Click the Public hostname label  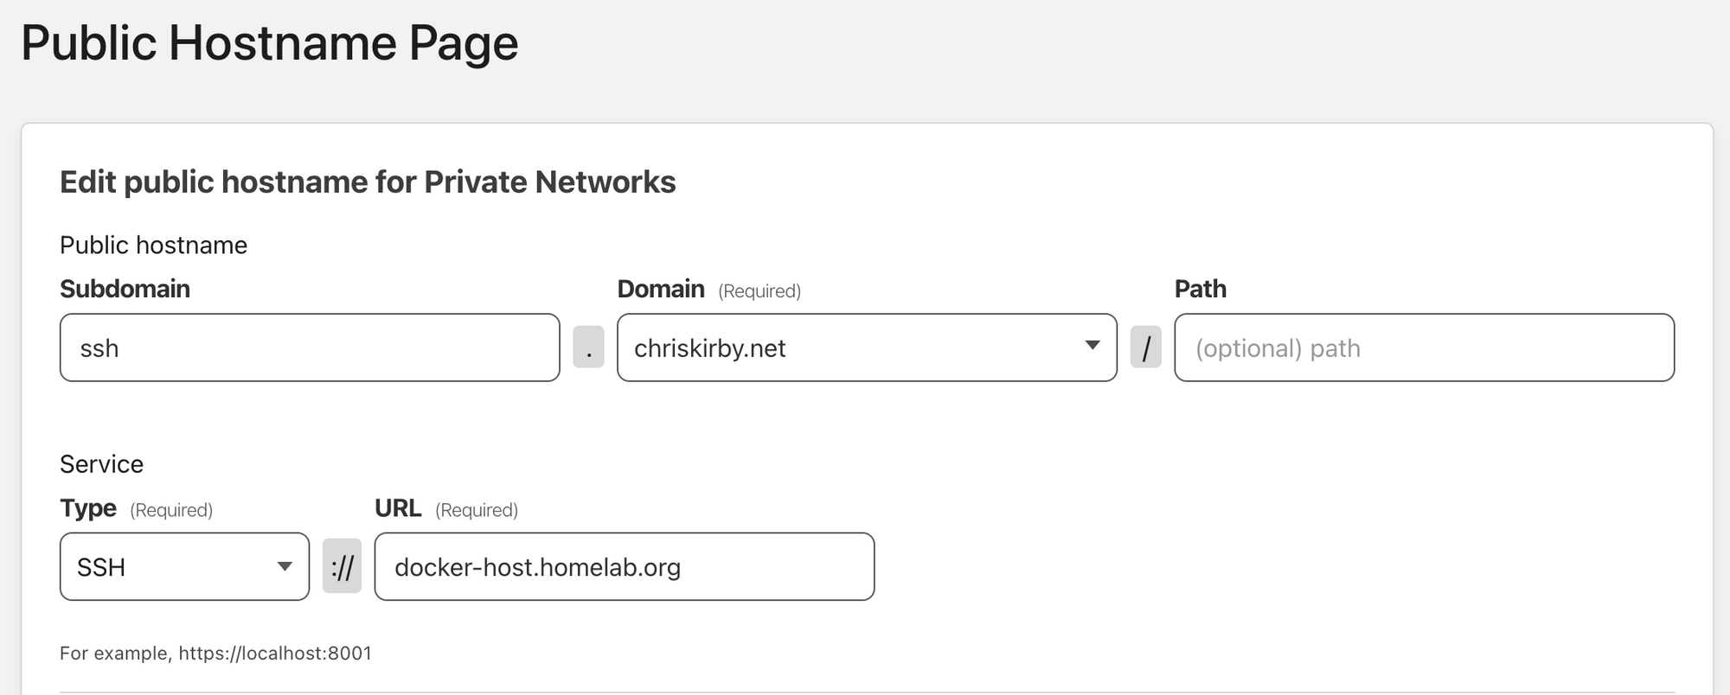point(152,245)
